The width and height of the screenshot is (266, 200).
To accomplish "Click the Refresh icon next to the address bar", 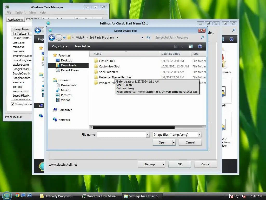I will 148,37.
